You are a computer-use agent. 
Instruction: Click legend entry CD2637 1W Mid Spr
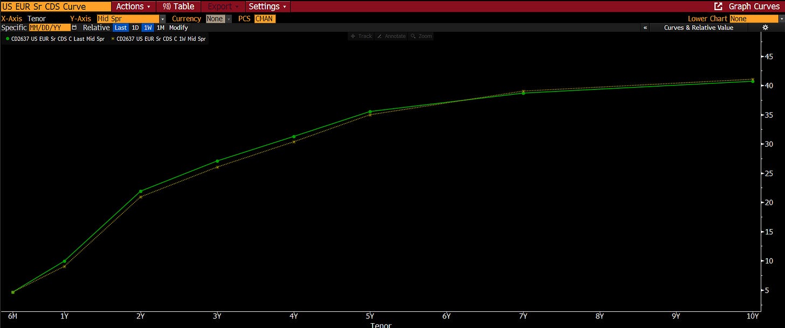pos(159,39)
